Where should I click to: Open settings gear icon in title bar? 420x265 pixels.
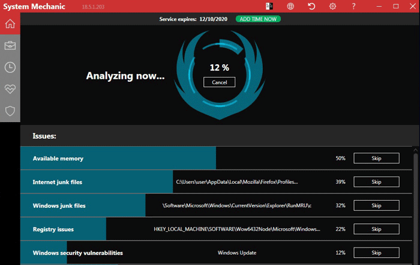[332, 6]
